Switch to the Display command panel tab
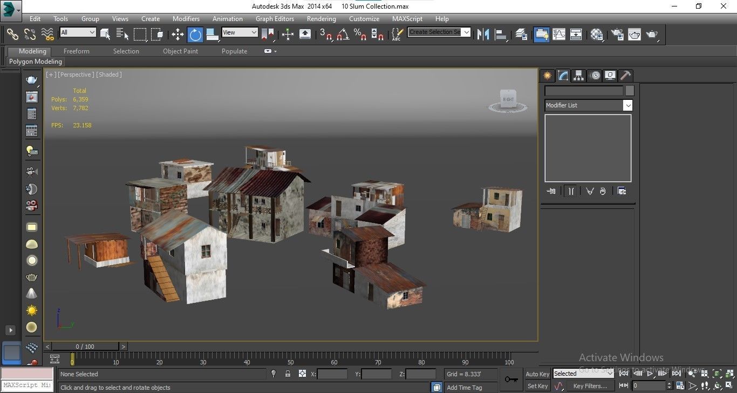Screen dimensions: 737x393 point(610,76)
